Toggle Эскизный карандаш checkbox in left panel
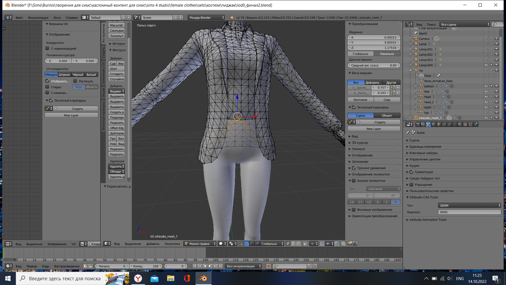 coord(51,101)
